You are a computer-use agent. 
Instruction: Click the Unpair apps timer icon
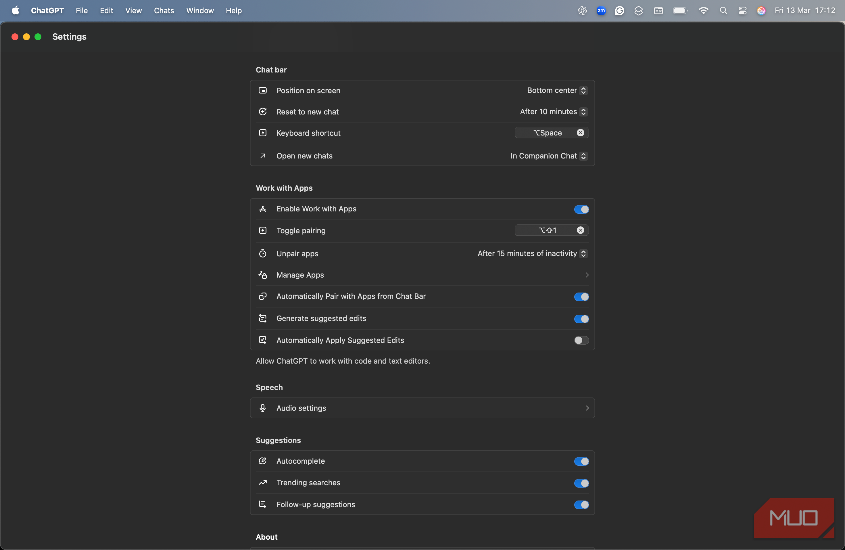(x=263, y=253)
